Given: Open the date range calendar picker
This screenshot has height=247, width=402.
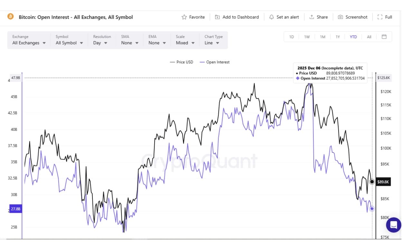Looking at the screenshot, I should [384, 37].
